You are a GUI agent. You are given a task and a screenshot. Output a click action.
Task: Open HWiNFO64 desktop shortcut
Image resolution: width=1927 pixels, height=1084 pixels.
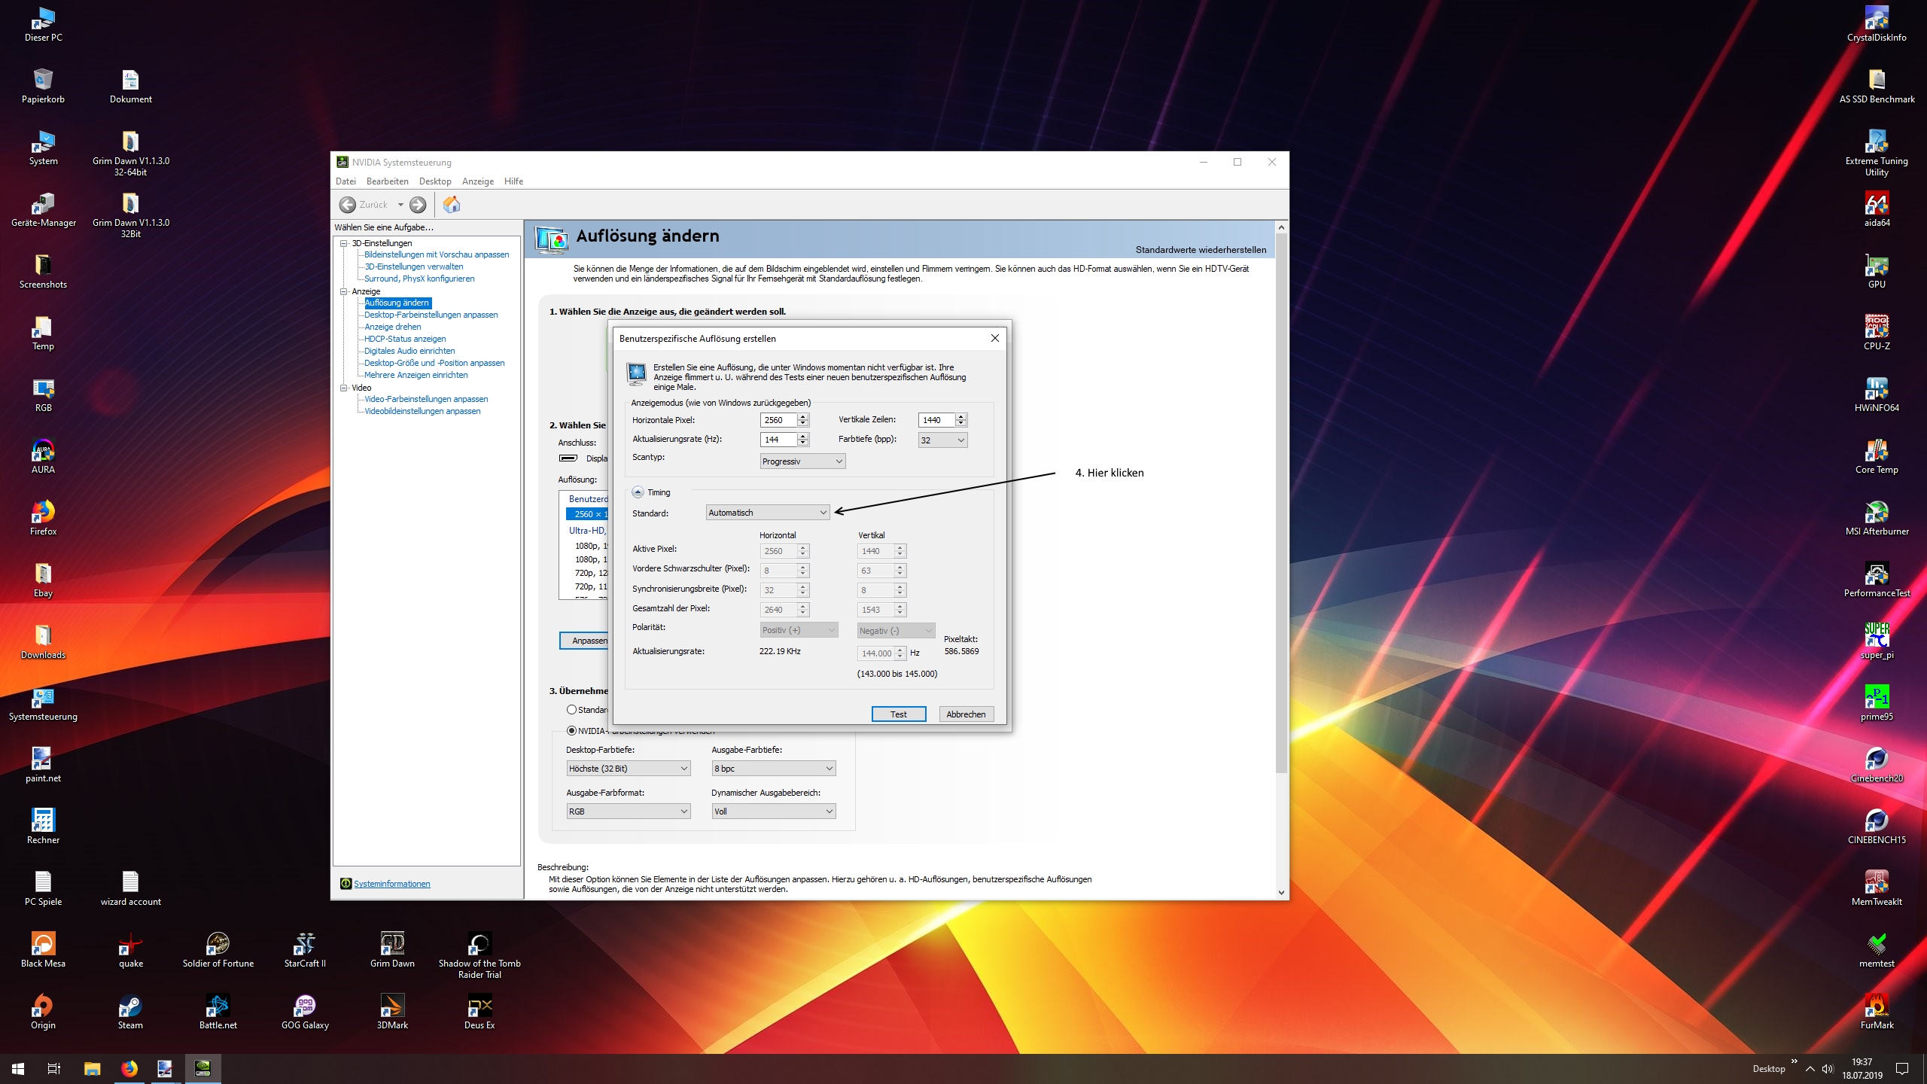click(1877, 390)
